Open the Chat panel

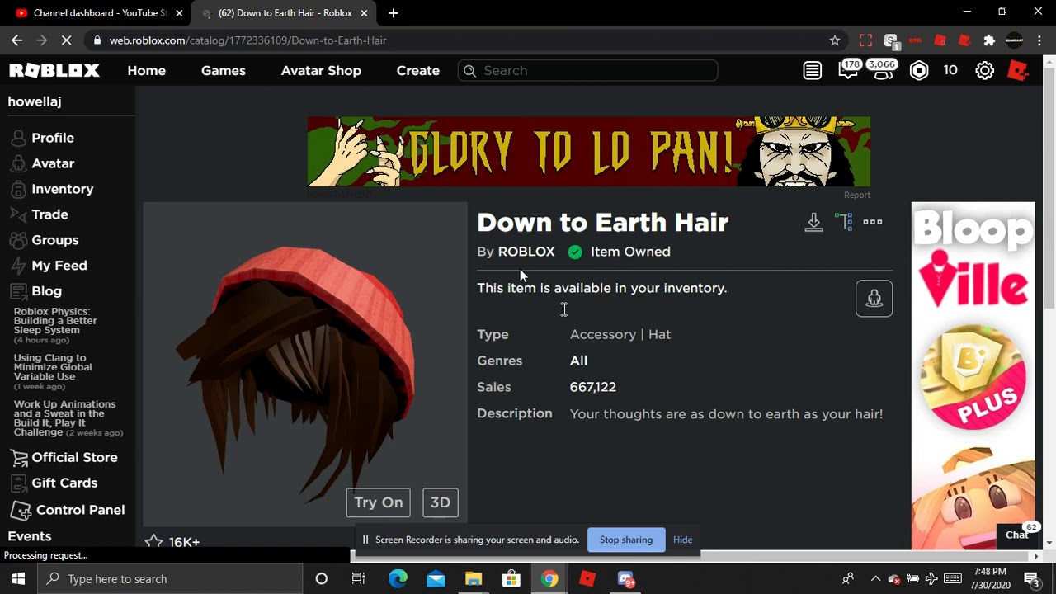(x=1017, y=535)
